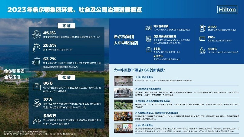Viewport: 244px width, 137px height.
Task: Click the 佛山希尔顿酒店 group photo thumbnail
Action: (122, 128)
